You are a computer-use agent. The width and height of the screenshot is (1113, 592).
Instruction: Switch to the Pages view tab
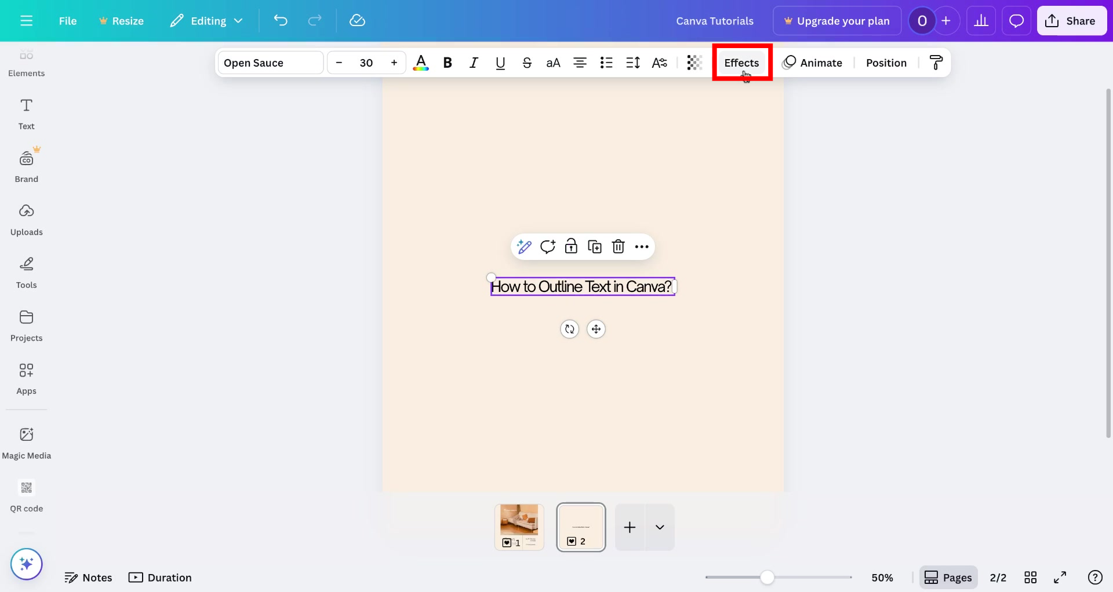point(948,577)
